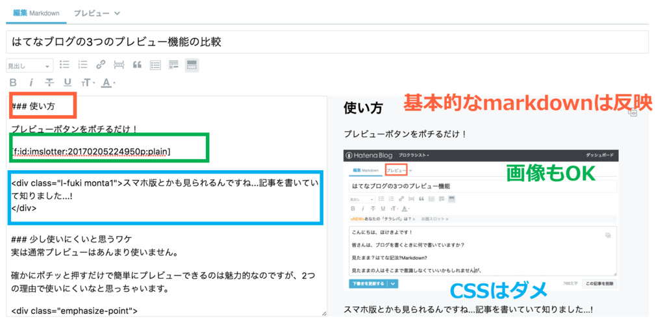The width and height of the screenshot is (665, 321).
Task: Click preview pane line 'スマホ版とかも見られるんですね'
Action: (469, 309)
